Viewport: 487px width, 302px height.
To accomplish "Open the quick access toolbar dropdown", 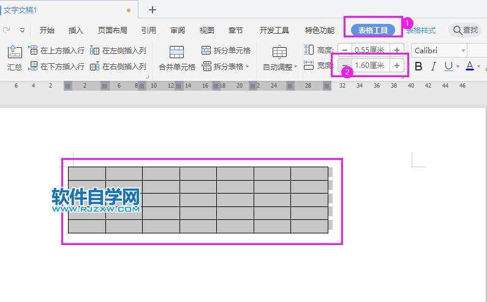I will pos(22,30).
